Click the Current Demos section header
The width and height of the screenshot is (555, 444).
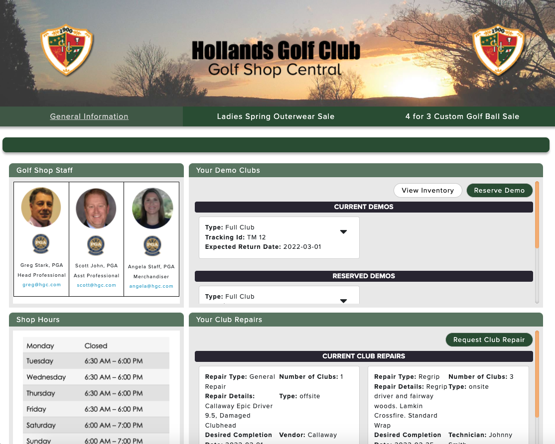364,207
